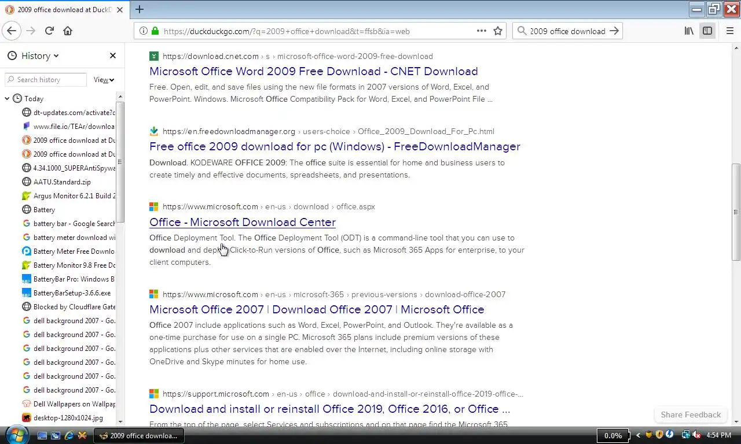Click the page vertical scrollbar thumb

pos(736,212)
